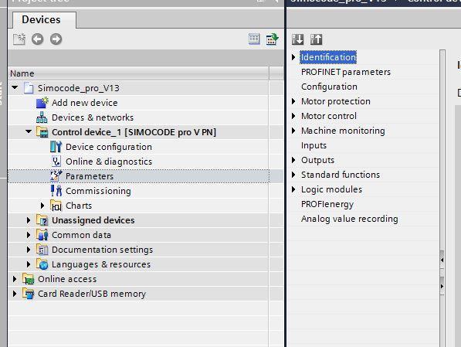Click the Charts folder icon
This screenshot has width=461, height=347.
(56, 206)
